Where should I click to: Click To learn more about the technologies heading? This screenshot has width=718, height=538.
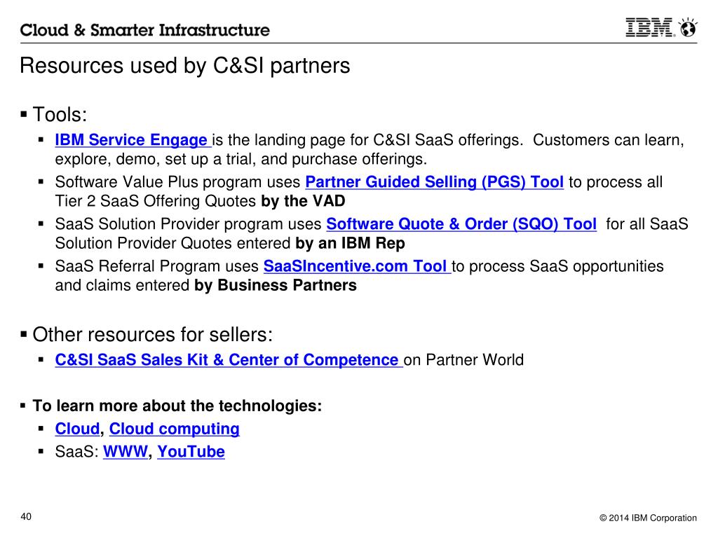[x=177, y=406]
